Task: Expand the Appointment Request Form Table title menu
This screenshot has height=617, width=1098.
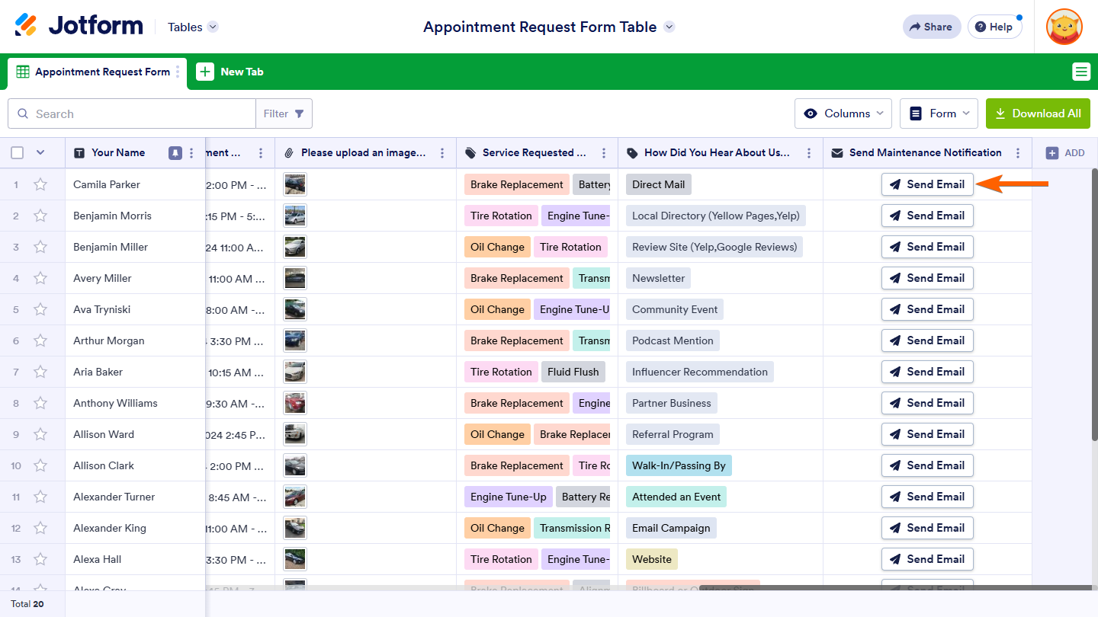Action: click(x=669, y=27)
